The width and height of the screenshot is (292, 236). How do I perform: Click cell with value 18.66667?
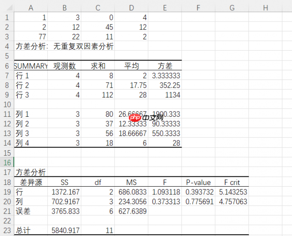[131, 133]
